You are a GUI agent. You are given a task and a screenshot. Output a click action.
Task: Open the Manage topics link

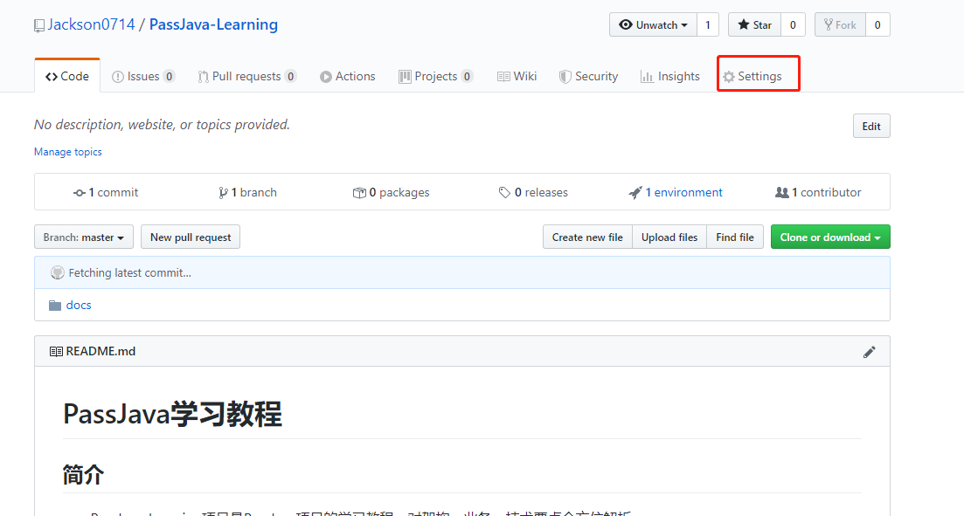67,152
